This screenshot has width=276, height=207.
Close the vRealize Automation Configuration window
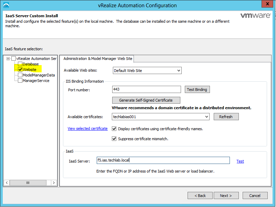pyautogui.click(x=267, y=4)
